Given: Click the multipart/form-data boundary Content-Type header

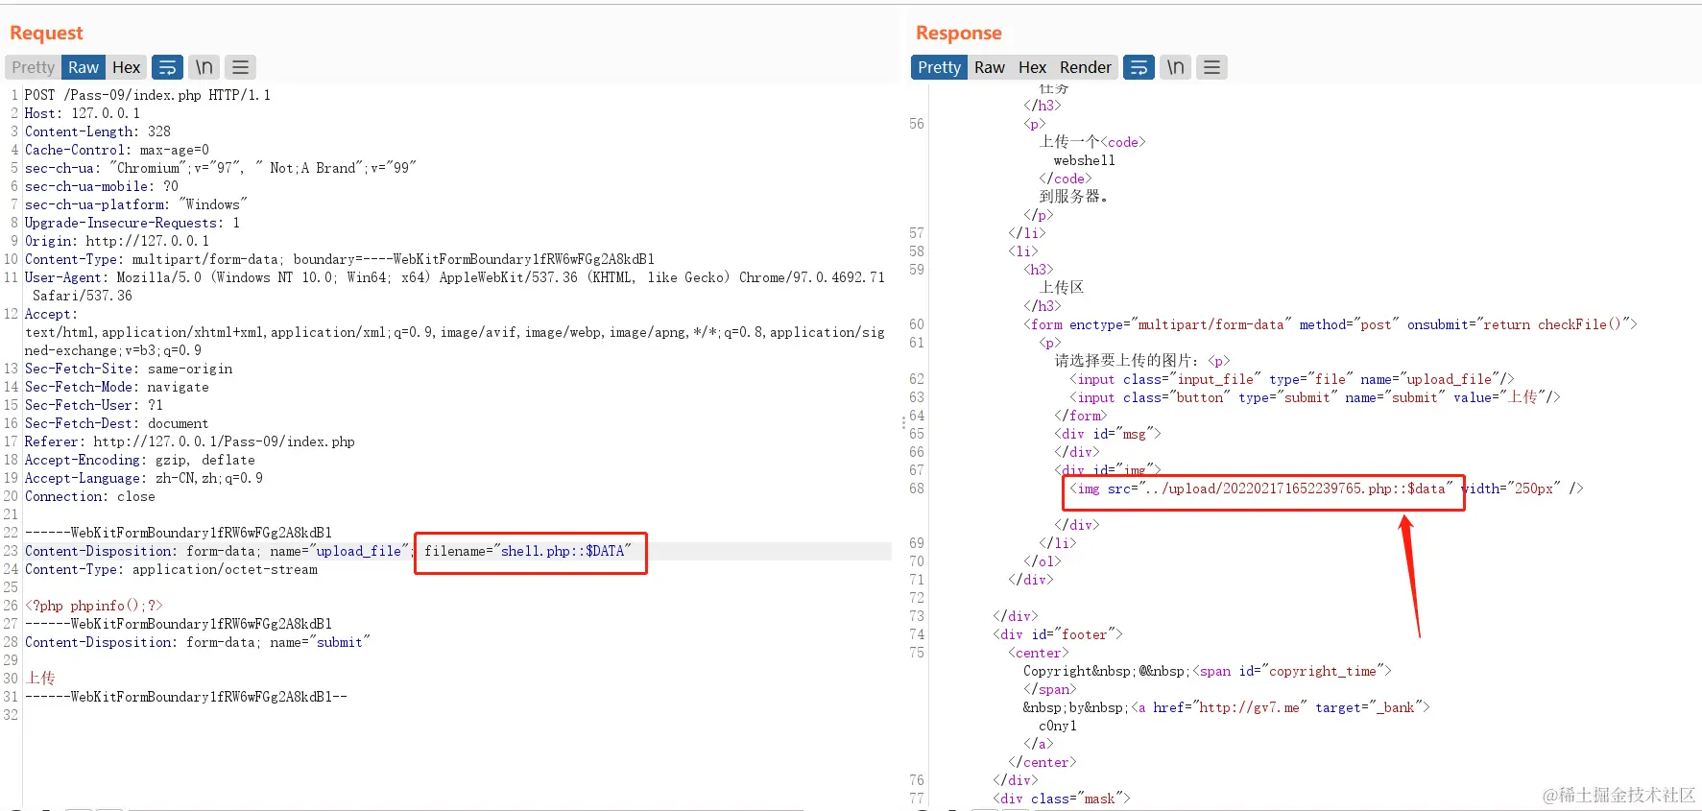Looking at the screenshot, I should tap(340, 259).
